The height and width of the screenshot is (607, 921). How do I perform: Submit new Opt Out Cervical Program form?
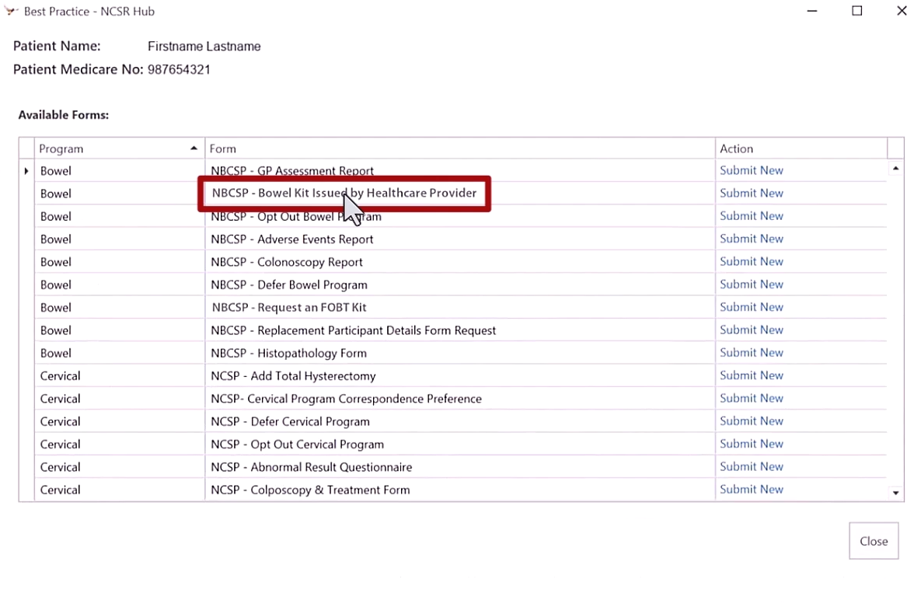752,445
